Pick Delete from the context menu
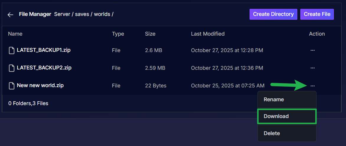Image resolution: width=346 pixels, height=146 pixels. click(272, 133)
